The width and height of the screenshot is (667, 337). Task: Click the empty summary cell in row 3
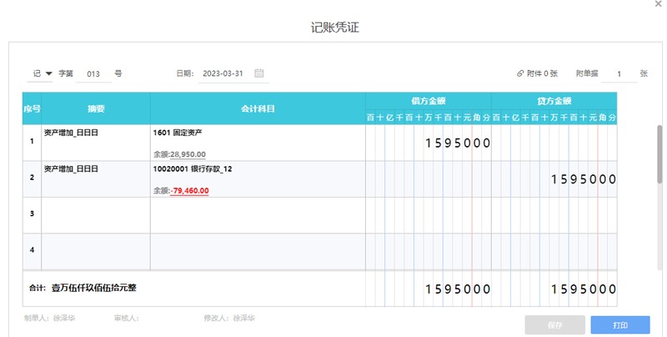[95, 214]
